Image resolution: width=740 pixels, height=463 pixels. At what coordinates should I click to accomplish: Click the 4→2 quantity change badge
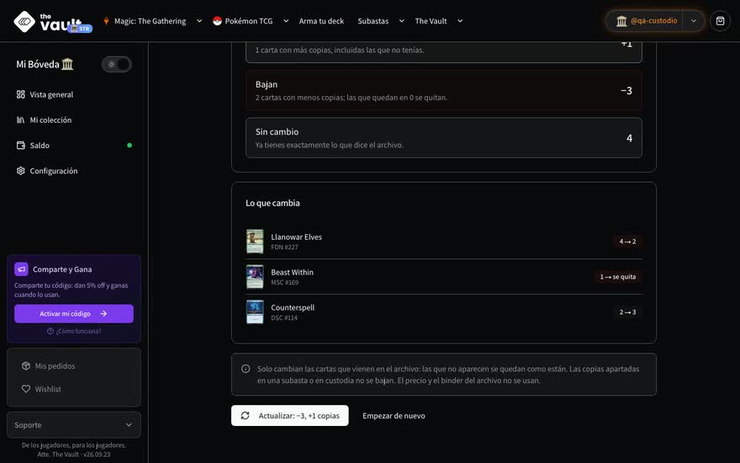(x=627, y=242)
